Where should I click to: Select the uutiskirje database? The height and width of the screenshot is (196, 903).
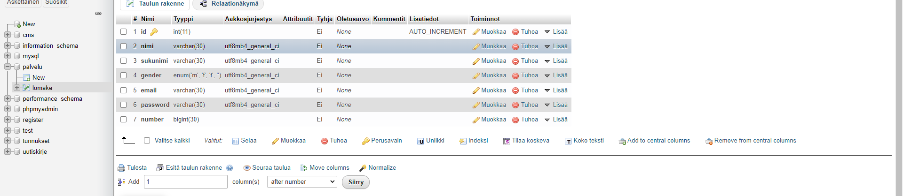35,152
